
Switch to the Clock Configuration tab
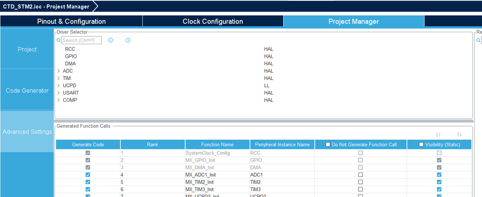click(213, 22)
